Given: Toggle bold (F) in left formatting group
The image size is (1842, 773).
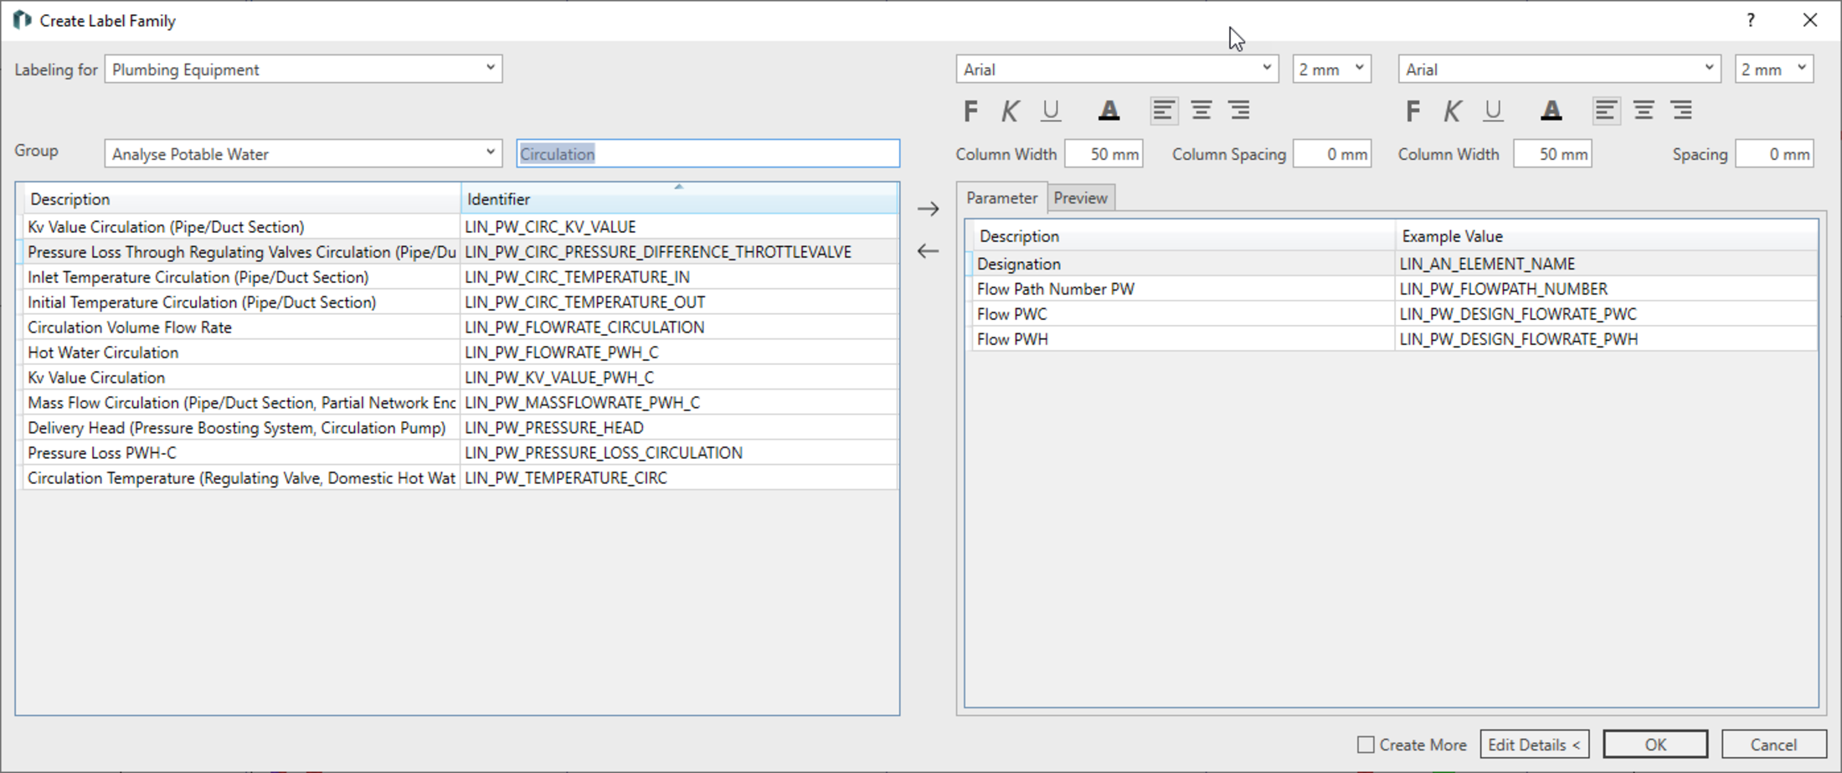Looking at the screenshot, I should pos(970,111).
